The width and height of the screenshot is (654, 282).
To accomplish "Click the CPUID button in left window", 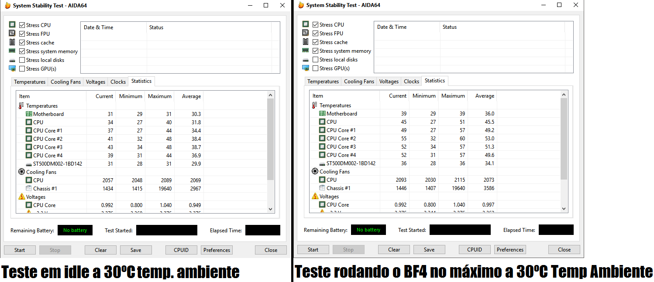I will (181, 250).
